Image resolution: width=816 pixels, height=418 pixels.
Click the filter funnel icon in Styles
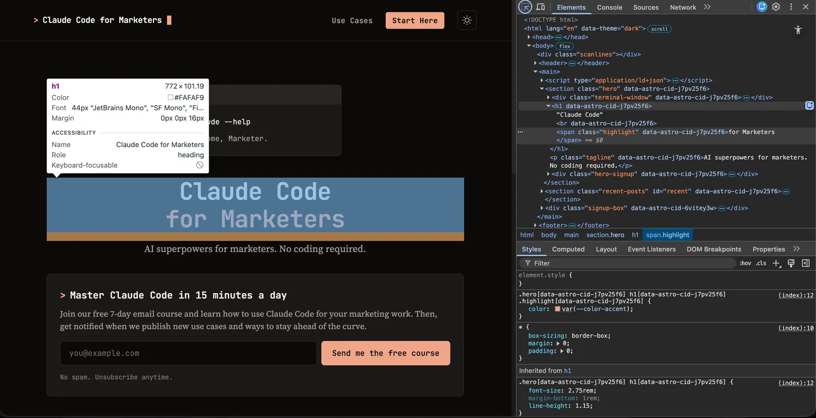pyautogui.click(x=528, y=263)
